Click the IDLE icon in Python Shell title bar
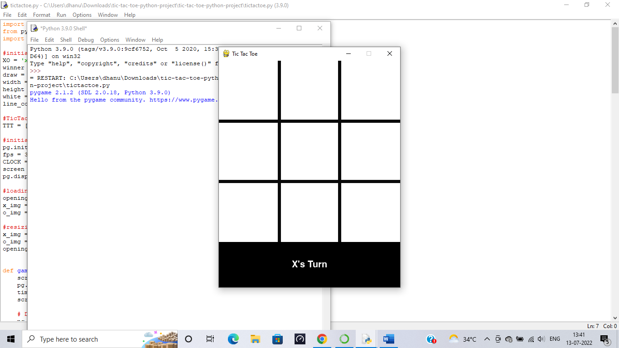 [x=34, y=28]
